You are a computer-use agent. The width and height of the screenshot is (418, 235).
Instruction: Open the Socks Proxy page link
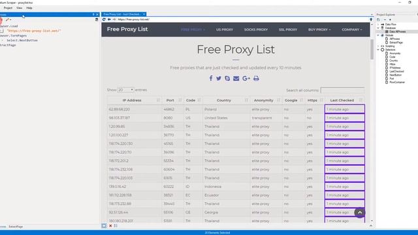256,29
